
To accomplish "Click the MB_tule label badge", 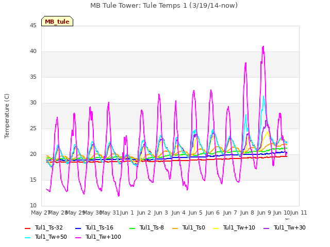I will (57, 21).
